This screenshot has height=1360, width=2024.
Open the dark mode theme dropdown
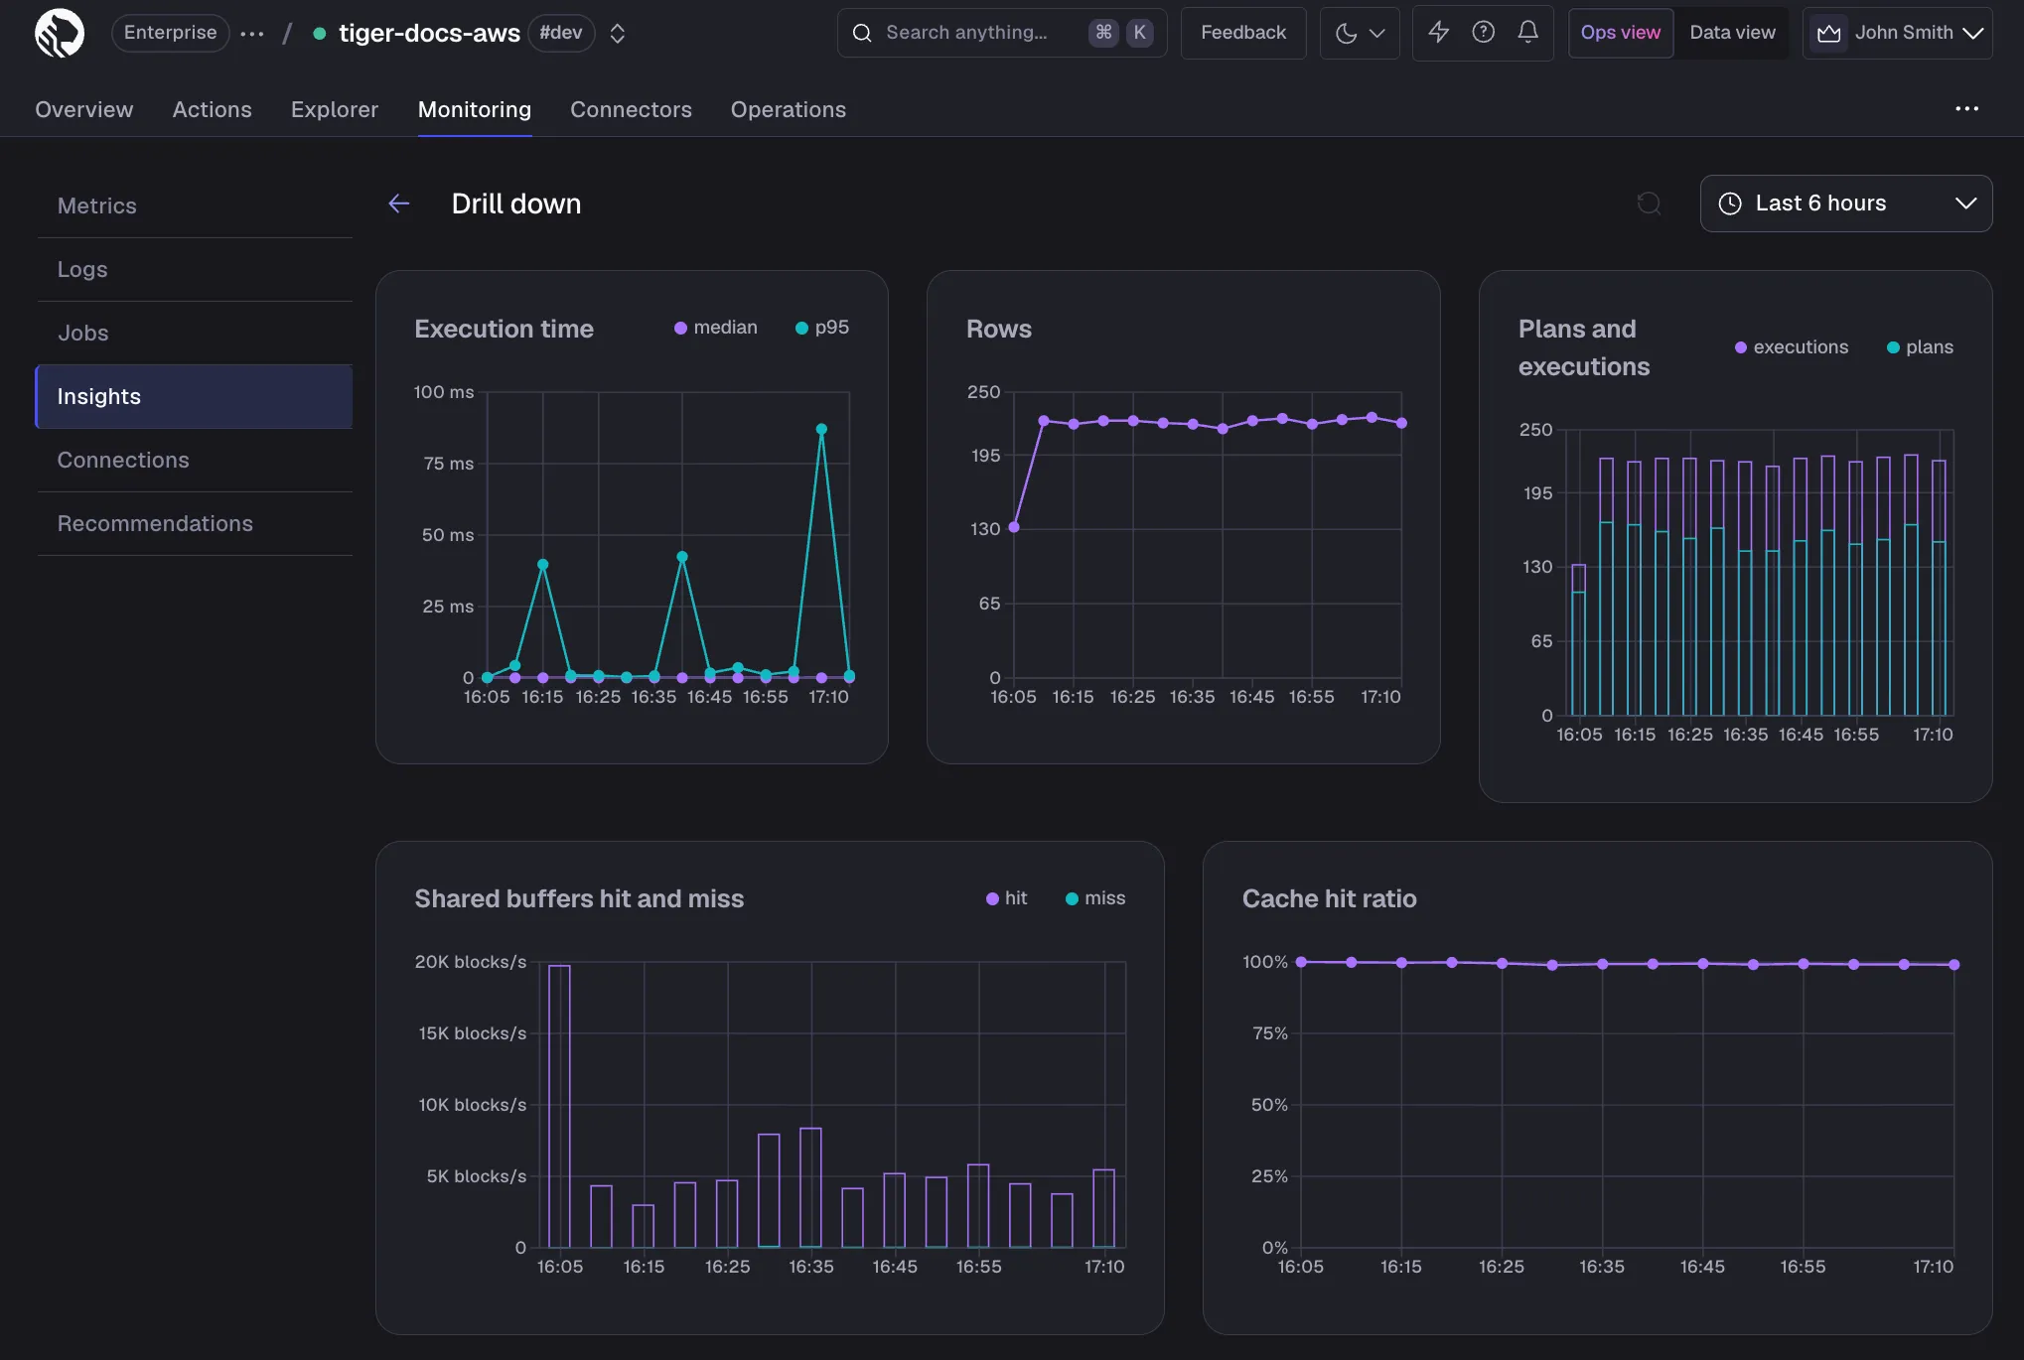pos(1360,33)
